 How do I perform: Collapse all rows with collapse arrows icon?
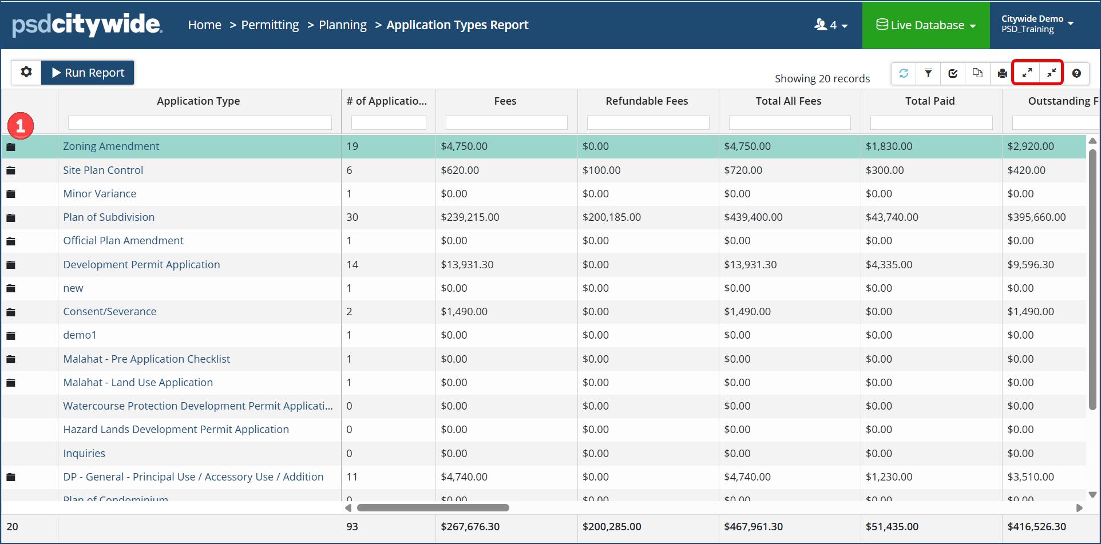1051,73
